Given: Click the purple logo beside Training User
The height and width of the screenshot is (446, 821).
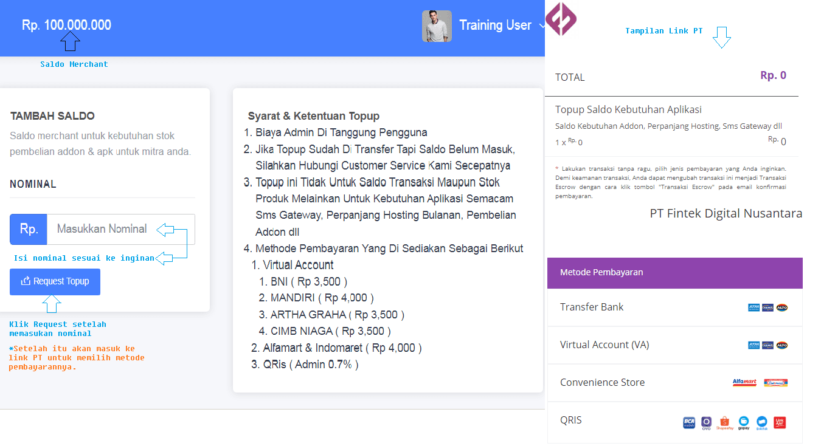Looking at the screenshot, I should point(561,18).
